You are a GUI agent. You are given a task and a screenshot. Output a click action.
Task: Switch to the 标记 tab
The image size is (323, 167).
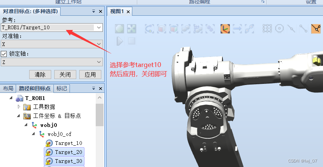(62, 89)
